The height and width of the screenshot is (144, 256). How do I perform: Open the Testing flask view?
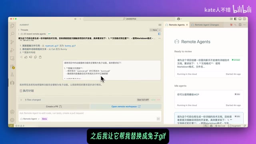pos(12,75)
